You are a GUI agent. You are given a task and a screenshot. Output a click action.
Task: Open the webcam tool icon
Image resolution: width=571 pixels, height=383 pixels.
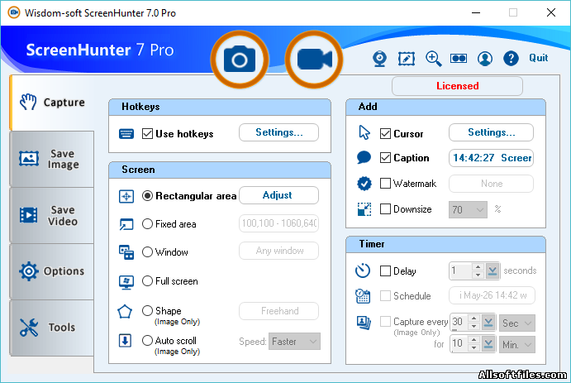pyautogui.click(x=379, y=58)
